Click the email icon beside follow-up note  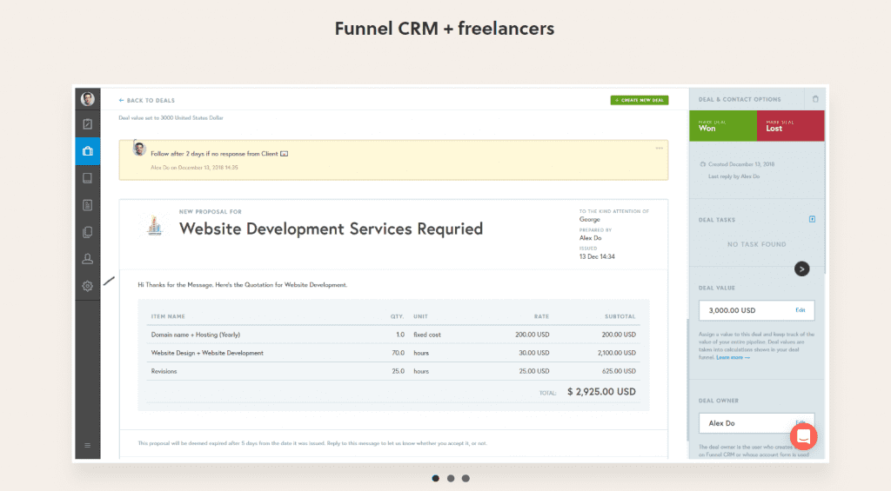(x=285, y=154)
